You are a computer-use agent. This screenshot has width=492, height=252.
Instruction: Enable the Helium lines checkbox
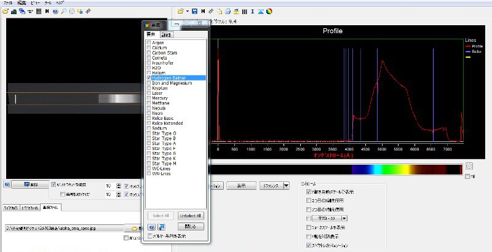(148, 73)
